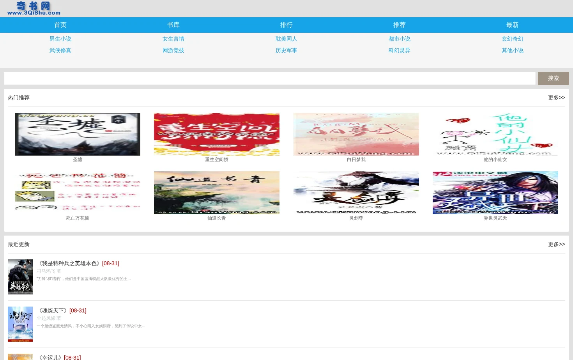This screenshot has width=573, height=360.
Task: Open the 其他小说 category
Action: pyautogui.click(x=513, y=50)
